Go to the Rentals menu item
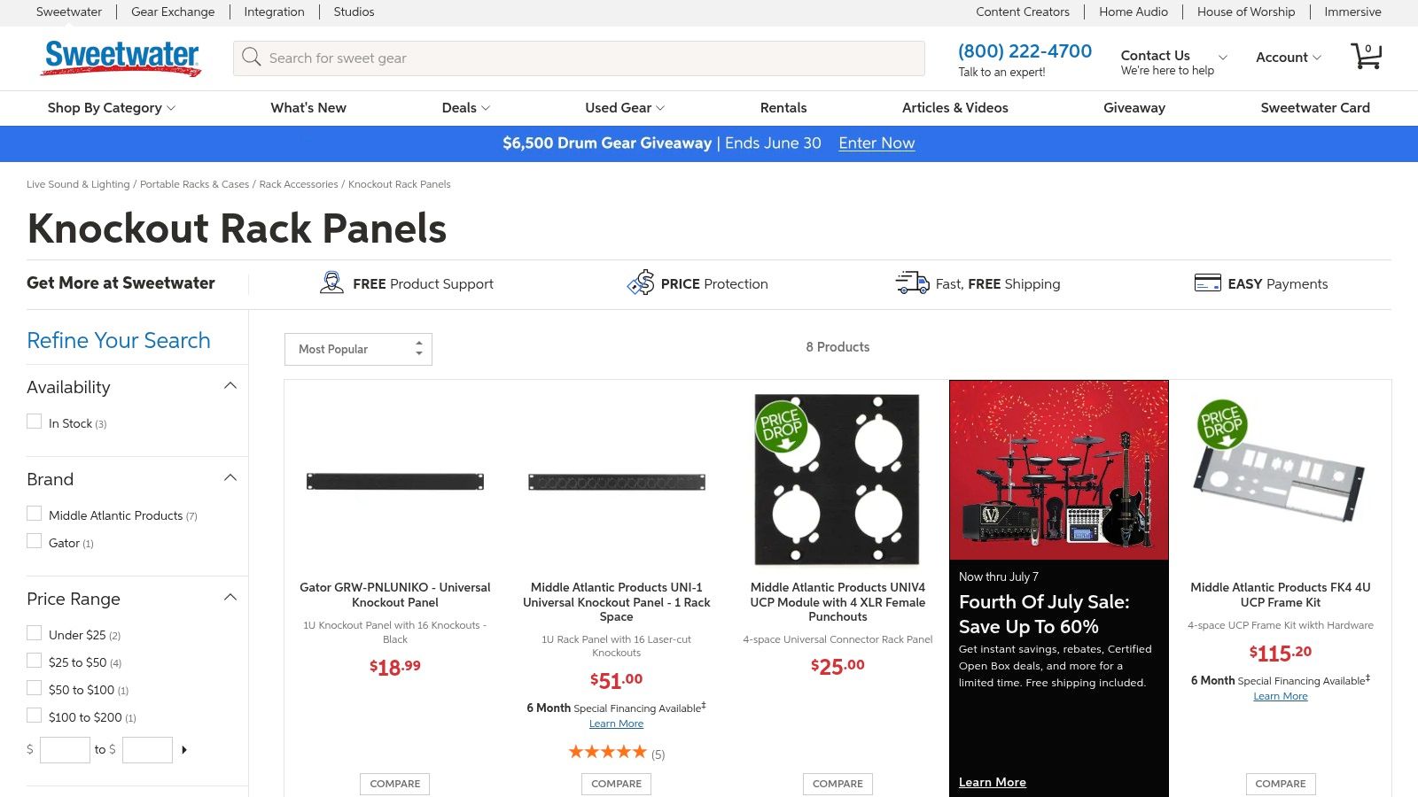The width and height of the screenshot is (1418, 797). pos(783,108)
